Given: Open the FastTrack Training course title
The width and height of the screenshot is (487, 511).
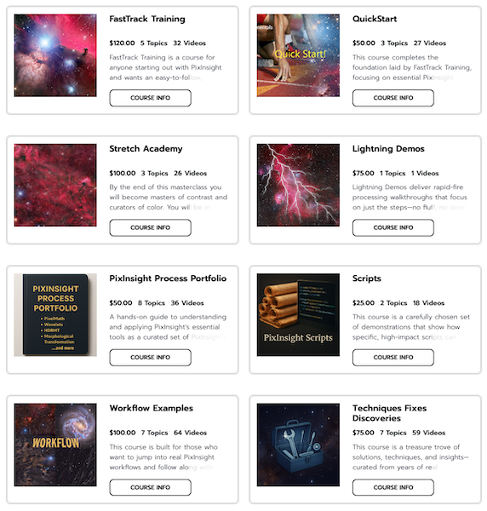Looking at the screenshot, I should pyautogui.click(x=147, y=19).
